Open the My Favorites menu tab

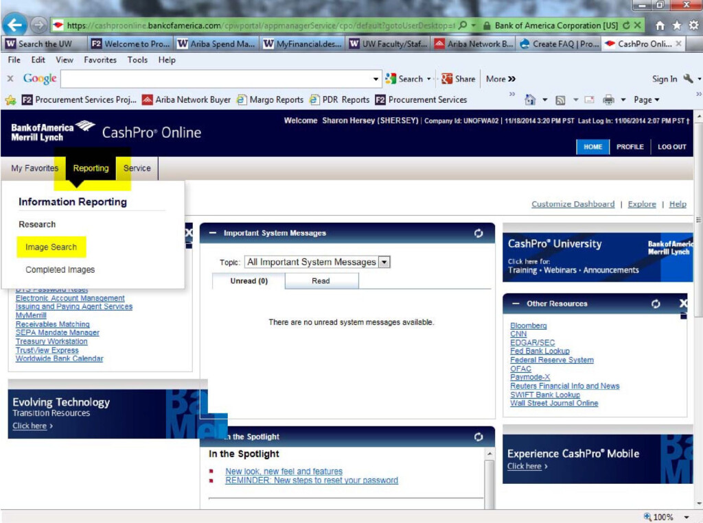(x=34, y=169)
